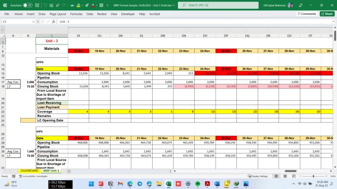
Task: Click the font color A icon
Action: pyautogui.click(x=93, y=5)
